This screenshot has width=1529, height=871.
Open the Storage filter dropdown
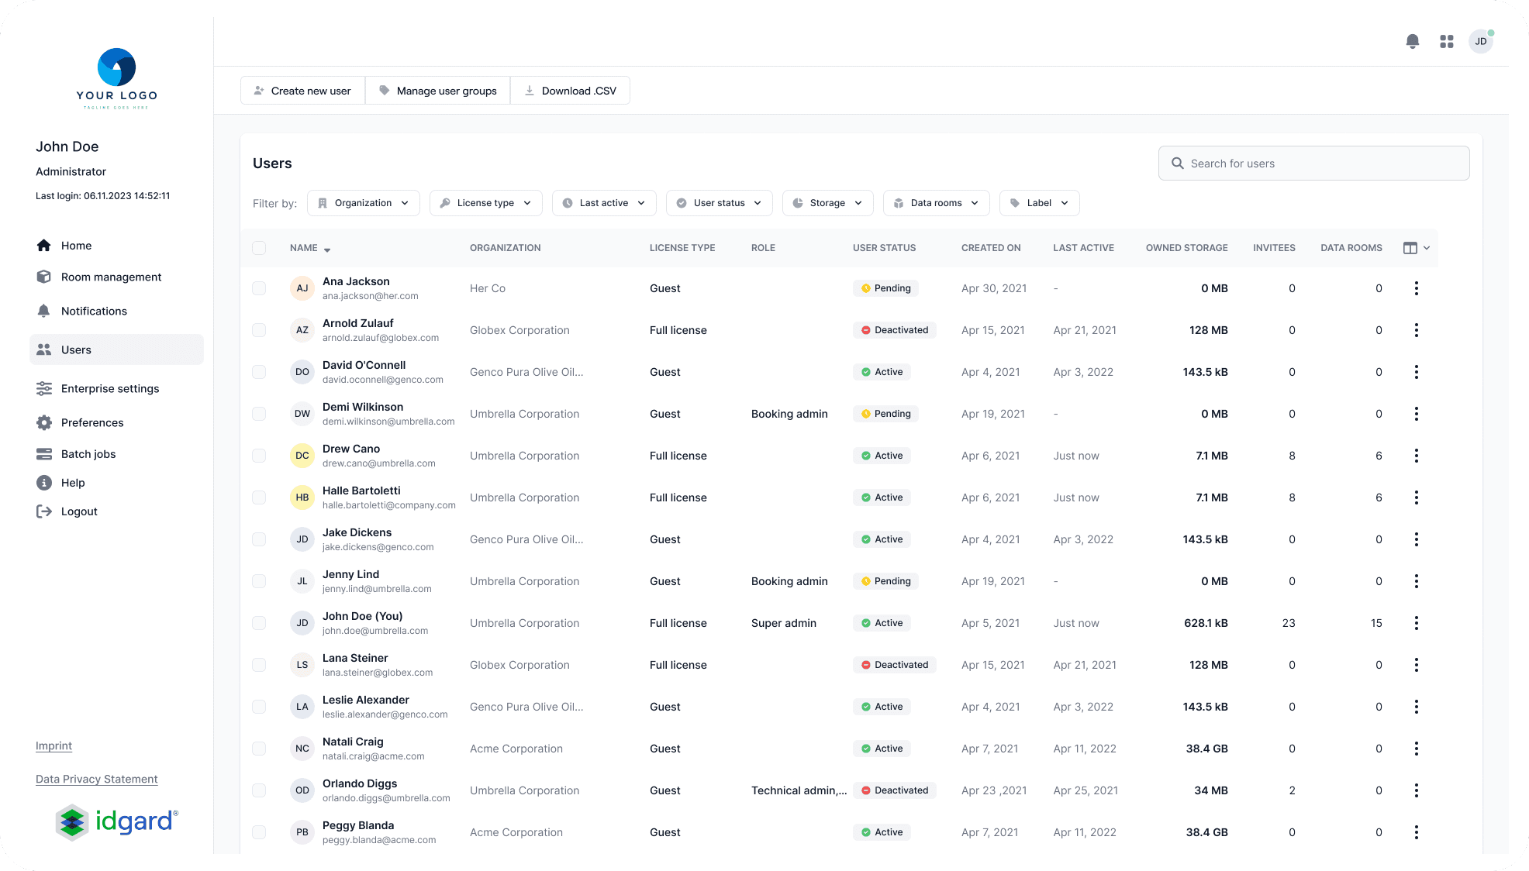[828, 203]
